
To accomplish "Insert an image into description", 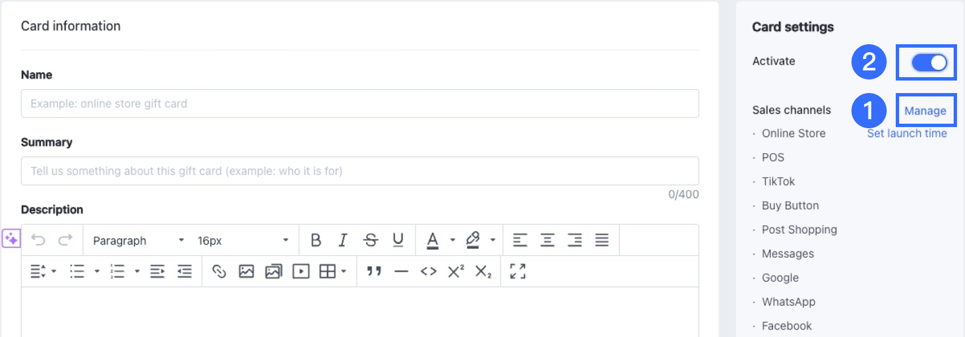I will (x=246, y=272).
